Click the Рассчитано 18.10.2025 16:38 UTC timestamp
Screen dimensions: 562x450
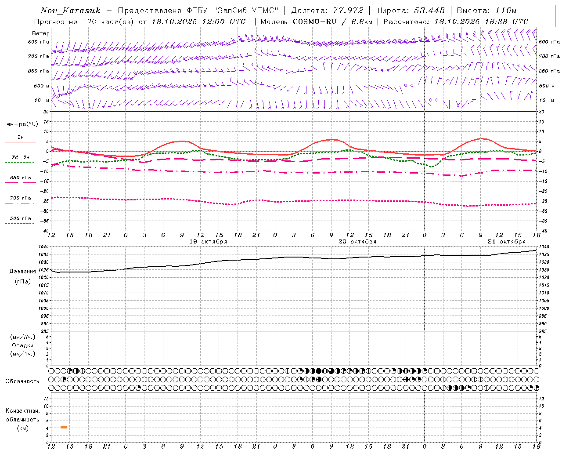point(456,22)
